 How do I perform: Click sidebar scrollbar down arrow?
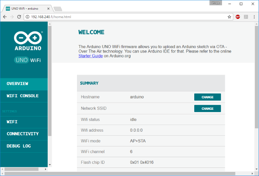50,165
